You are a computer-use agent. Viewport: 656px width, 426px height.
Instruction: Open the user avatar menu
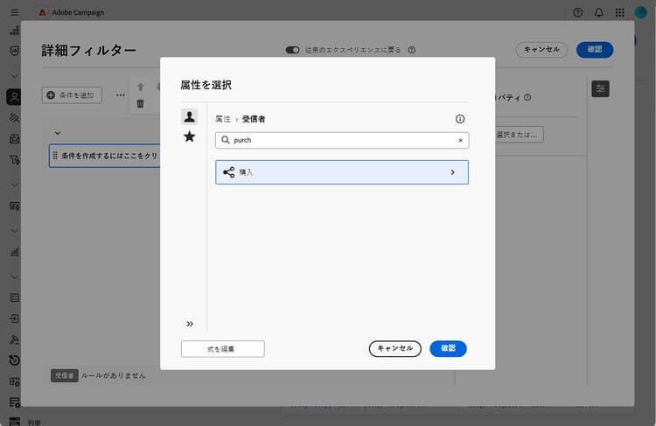coord(640,12)
